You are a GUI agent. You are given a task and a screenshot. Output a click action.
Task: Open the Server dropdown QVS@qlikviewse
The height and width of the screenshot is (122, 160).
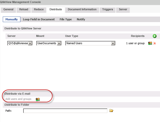20,43
